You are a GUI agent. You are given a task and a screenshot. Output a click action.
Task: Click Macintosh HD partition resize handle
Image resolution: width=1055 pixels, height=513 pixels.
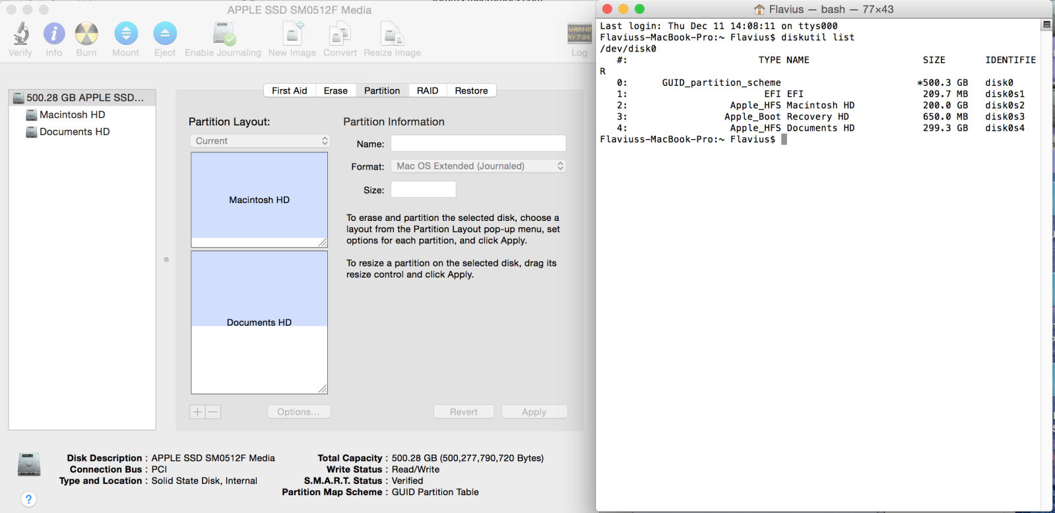pos(323,243)
